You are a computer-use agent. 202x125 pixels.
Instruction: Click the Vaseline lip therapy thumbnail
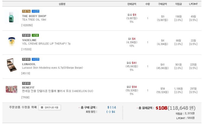point(11,41)
